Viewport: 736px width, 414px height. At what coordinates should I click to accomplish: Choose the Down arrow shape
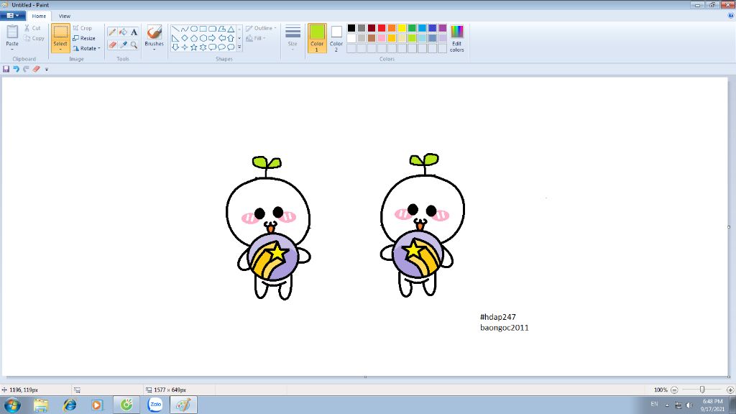tap(175, 47)
